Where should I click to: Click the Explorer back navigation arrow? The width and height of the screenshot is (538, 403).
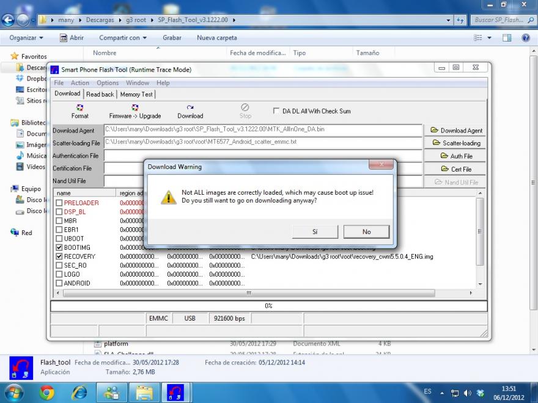[x=8, y=20]
